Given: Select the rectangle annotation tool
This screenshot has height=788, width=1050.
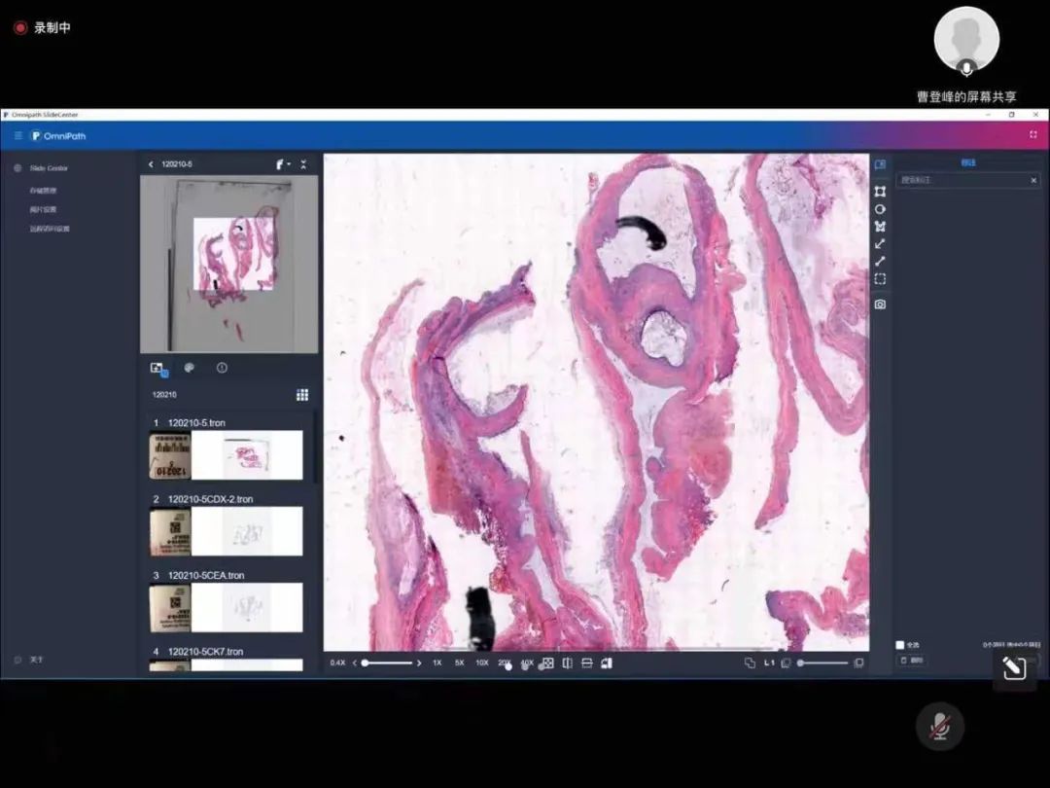Looking at the screenshot, I should tap(880, 192).
